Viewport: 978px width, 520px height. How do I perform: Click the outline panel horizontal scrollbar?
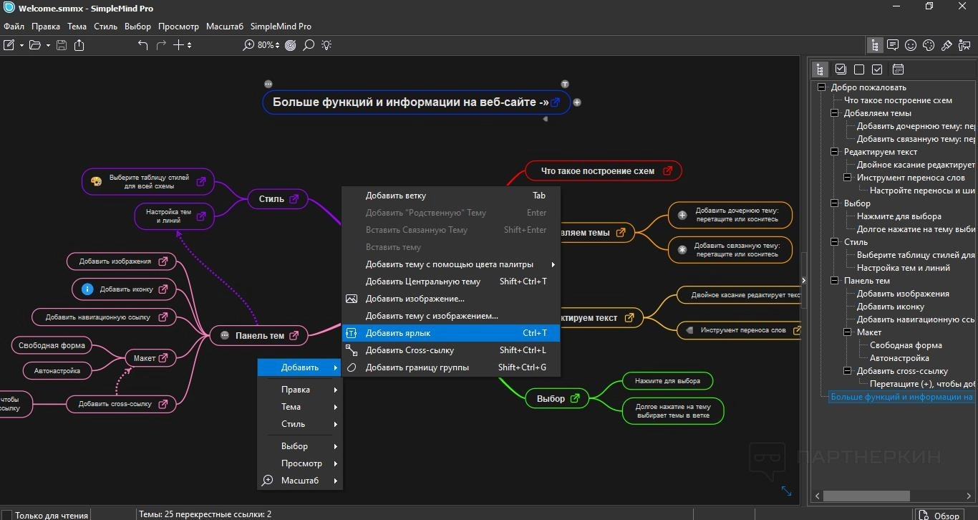point(866,496)
